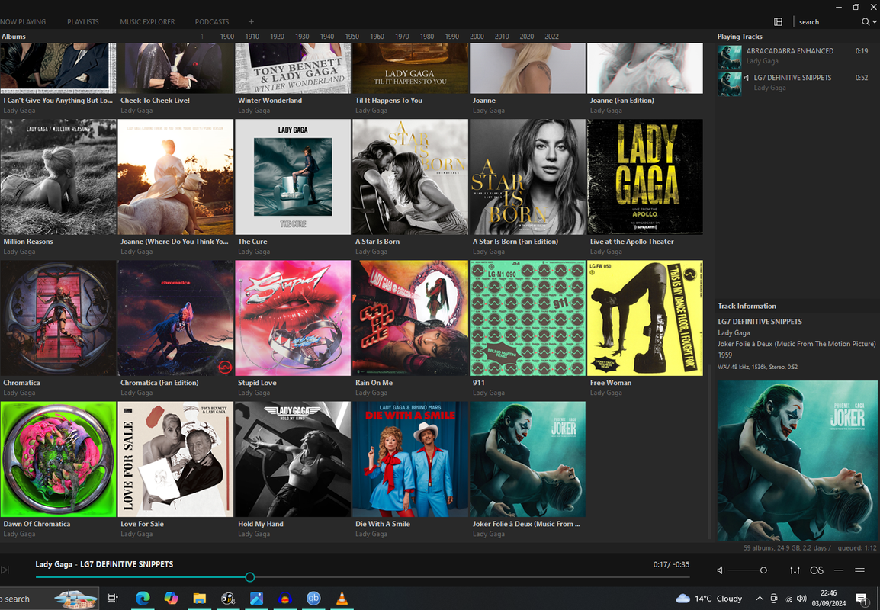Open the Windows notification center icon
880x610 pixels.
[862, 599]
